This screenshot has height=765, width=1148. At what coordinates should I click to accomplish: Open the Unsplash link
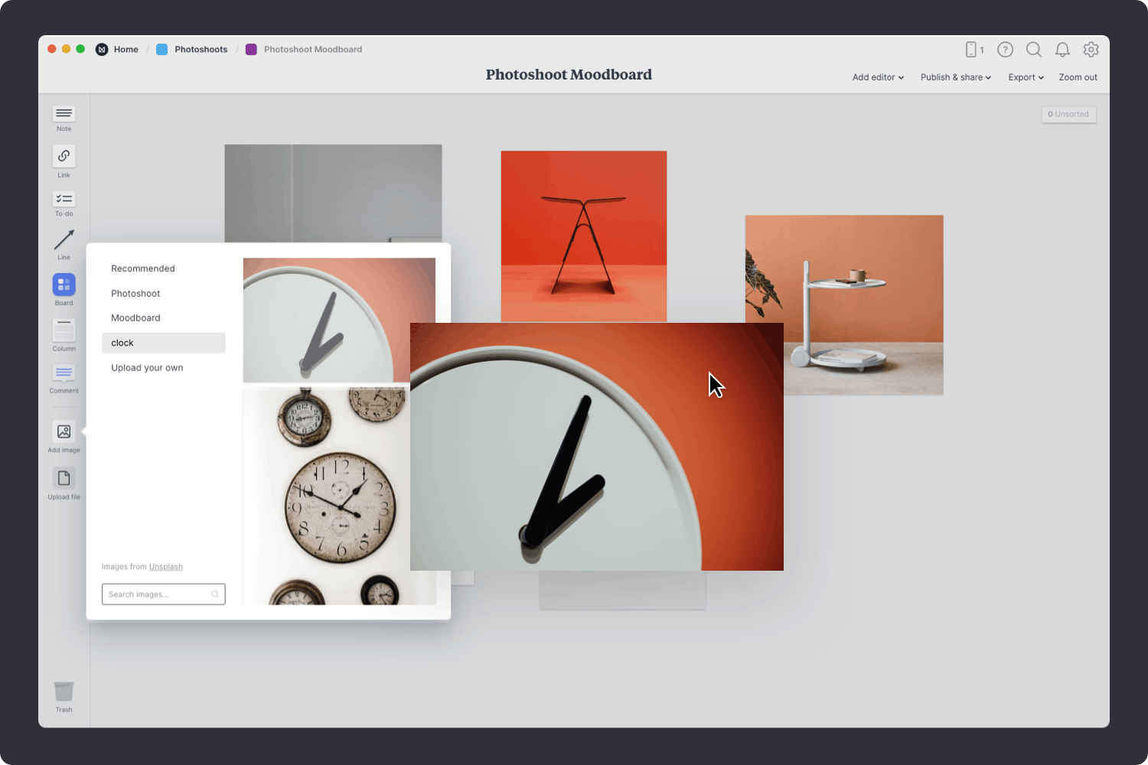166,567
